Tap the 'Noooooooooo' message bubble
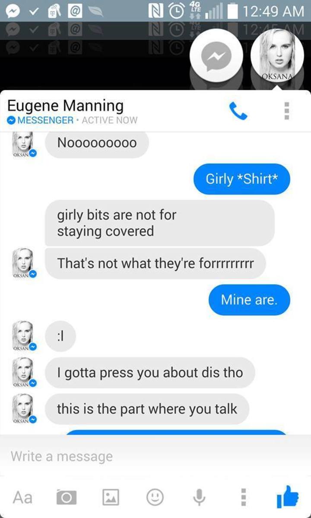The width and height of the screenshot is (311, 518). [x=97, y=143]
